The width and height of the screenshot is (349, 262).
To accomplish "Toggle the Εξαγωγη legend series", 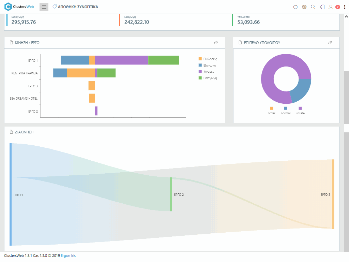I will coord(208,65).
